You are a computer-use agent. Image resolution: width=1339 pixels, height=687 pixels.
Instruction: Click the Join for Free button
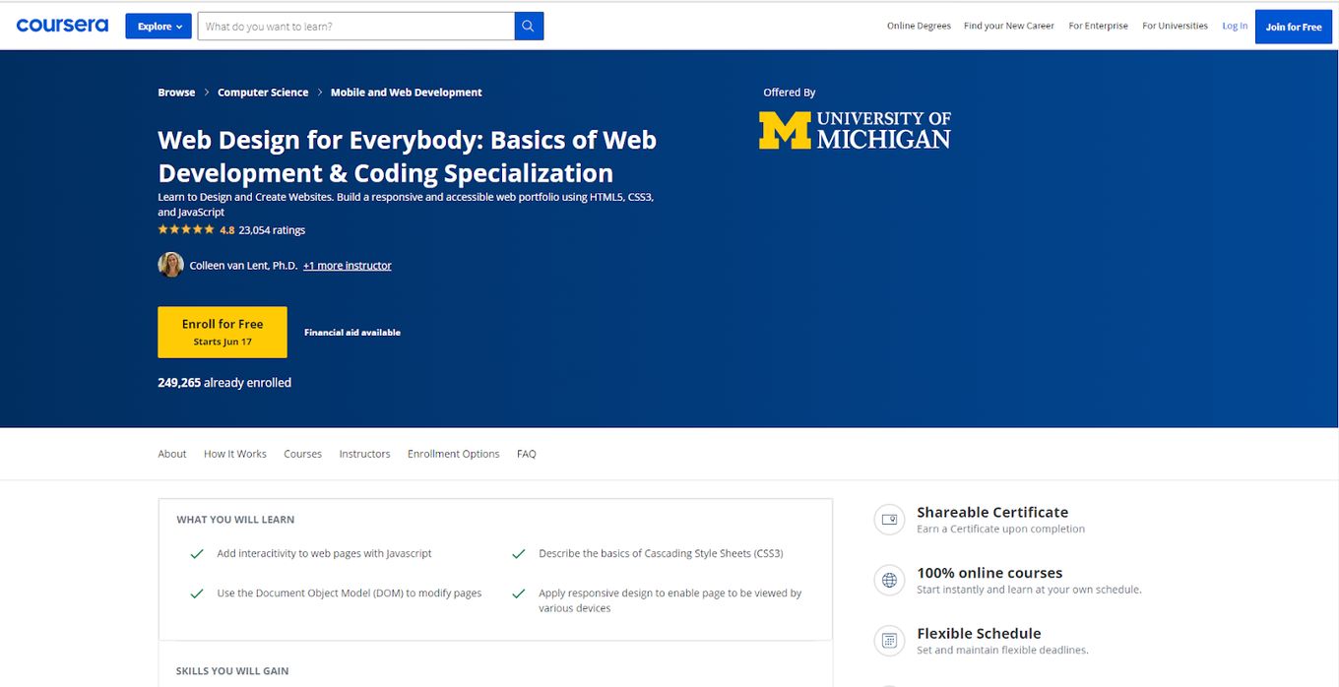(x=1294, y=27)
